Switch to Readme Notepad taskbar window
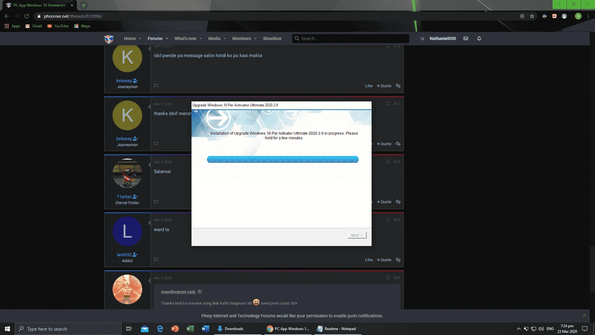The image size is (595, 335). pos(338,329)
